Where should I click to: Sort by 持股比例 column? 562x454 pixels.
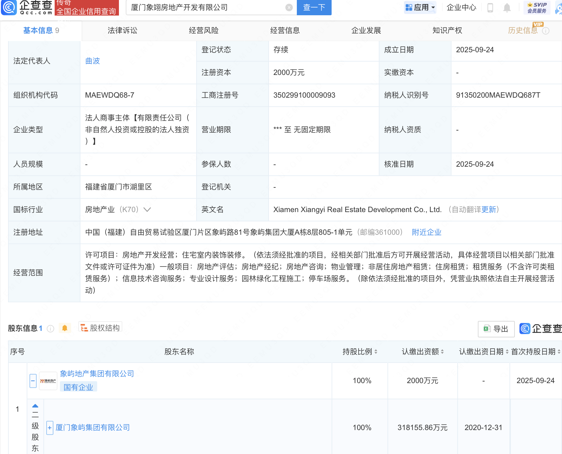click(360, 352)
